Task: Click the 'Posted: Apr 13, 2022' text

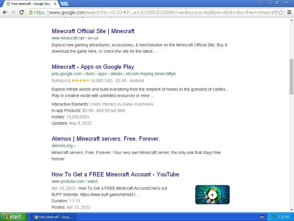Action: [x=71, y=207]
